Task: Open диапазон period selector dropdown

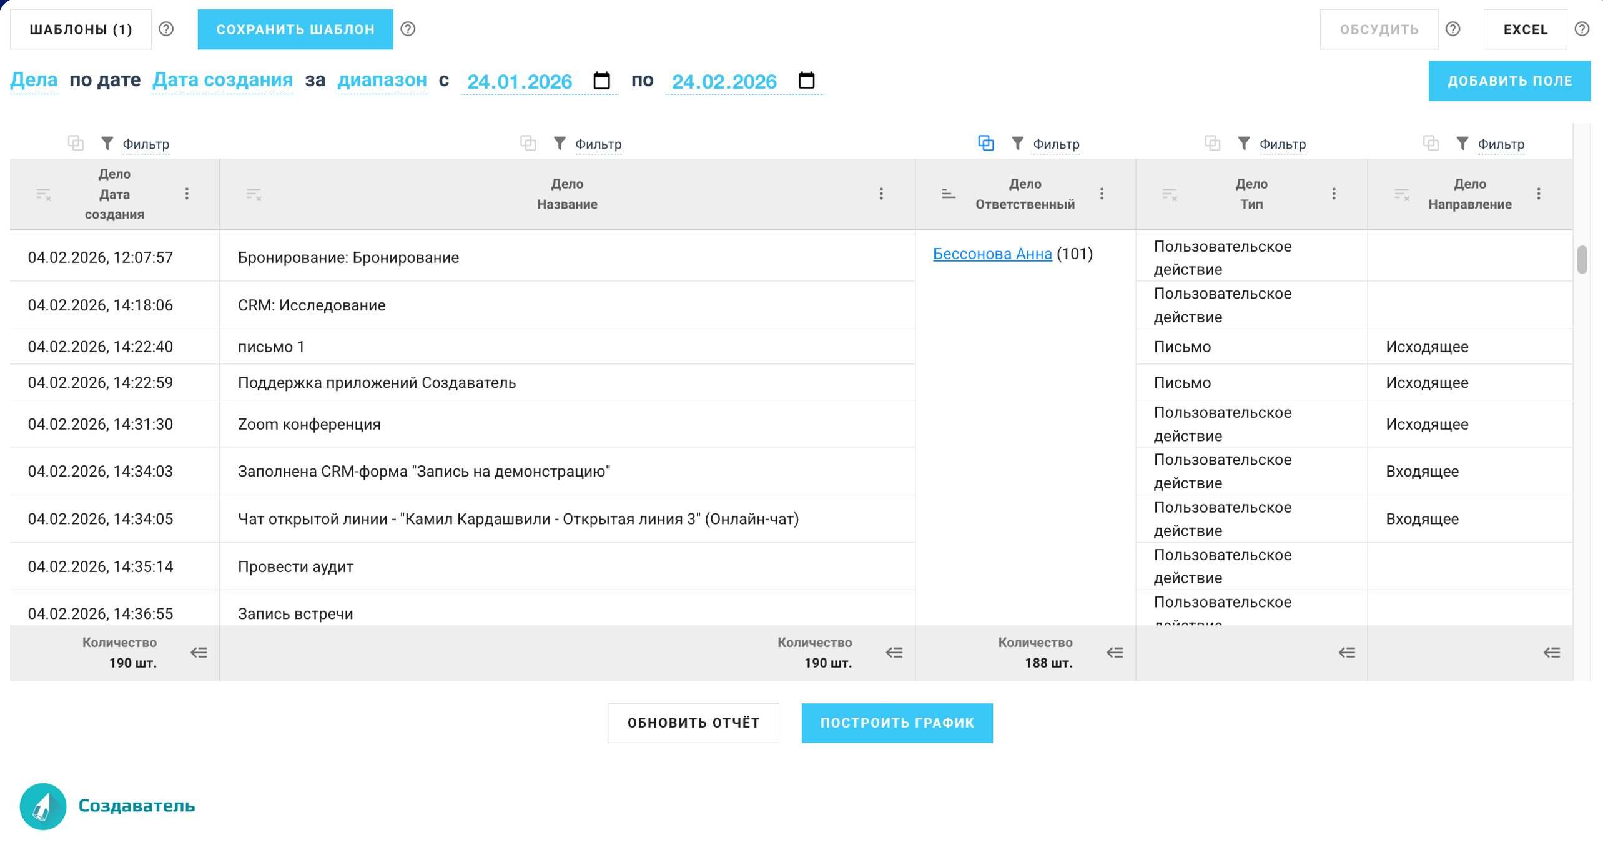Action: (x=382, y=80)
